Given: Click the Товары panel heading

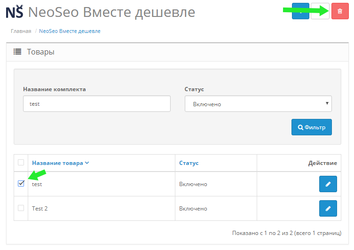Looking at the screenshot, I should 40,52.
